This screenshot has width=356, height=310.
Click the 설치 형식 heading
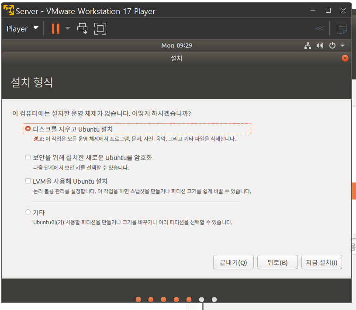click(32, 82)
